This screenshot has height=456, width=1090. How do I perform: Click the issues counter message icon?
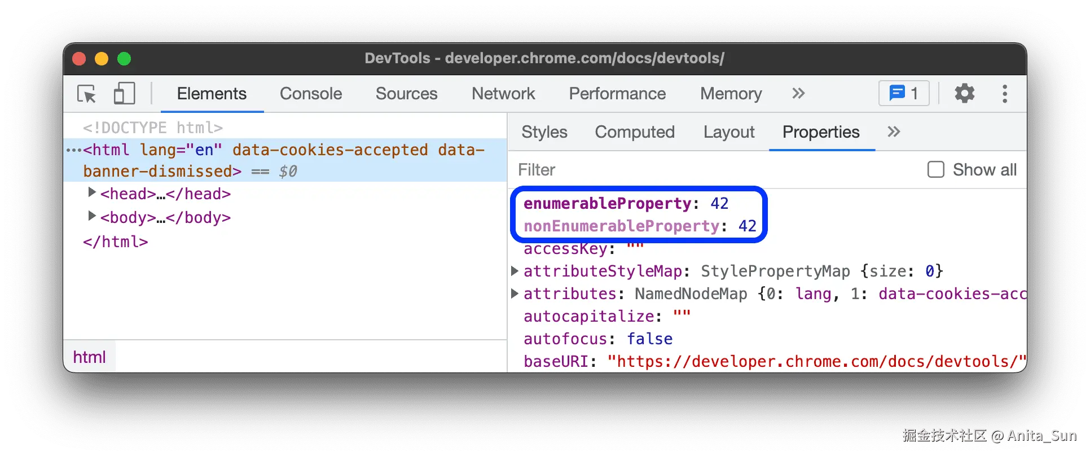click(903, 93)
